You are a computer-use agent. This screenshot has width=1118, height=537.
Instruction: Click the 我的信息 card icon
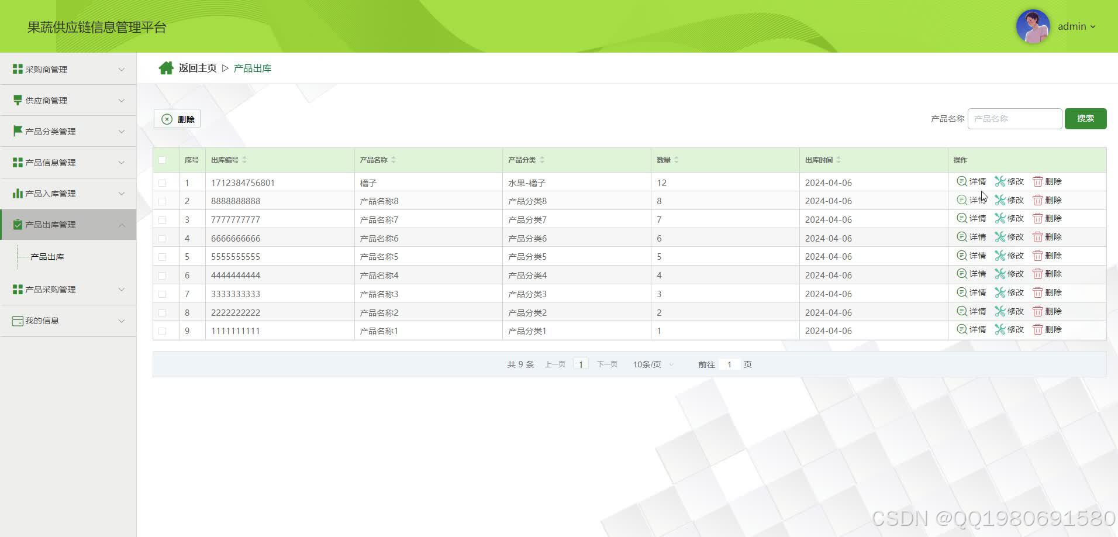coord(18,321)
